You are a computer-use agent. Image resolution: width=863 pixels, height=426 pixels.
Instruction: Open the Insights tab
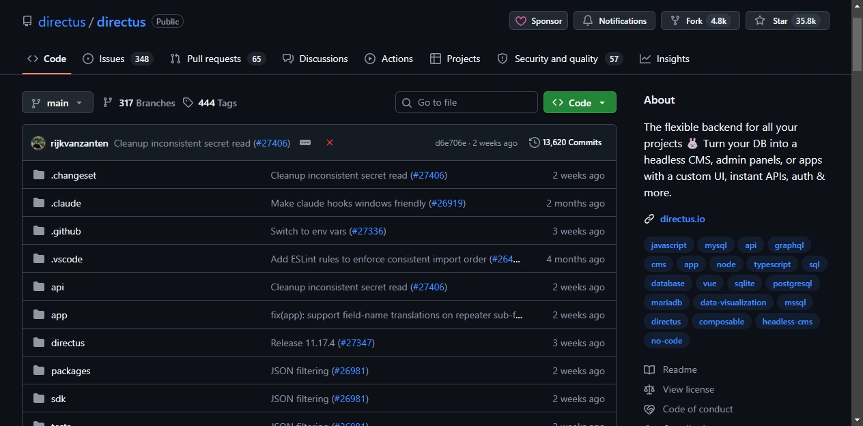[x=664, y=59]
